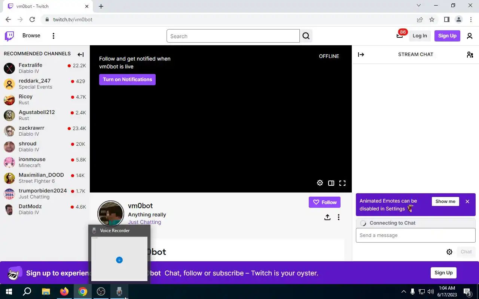Image resolution: width=479 pixels, height=299 pixels.
Task: Open Fextralife channel avatar
Action: click(x=9, y=68)
